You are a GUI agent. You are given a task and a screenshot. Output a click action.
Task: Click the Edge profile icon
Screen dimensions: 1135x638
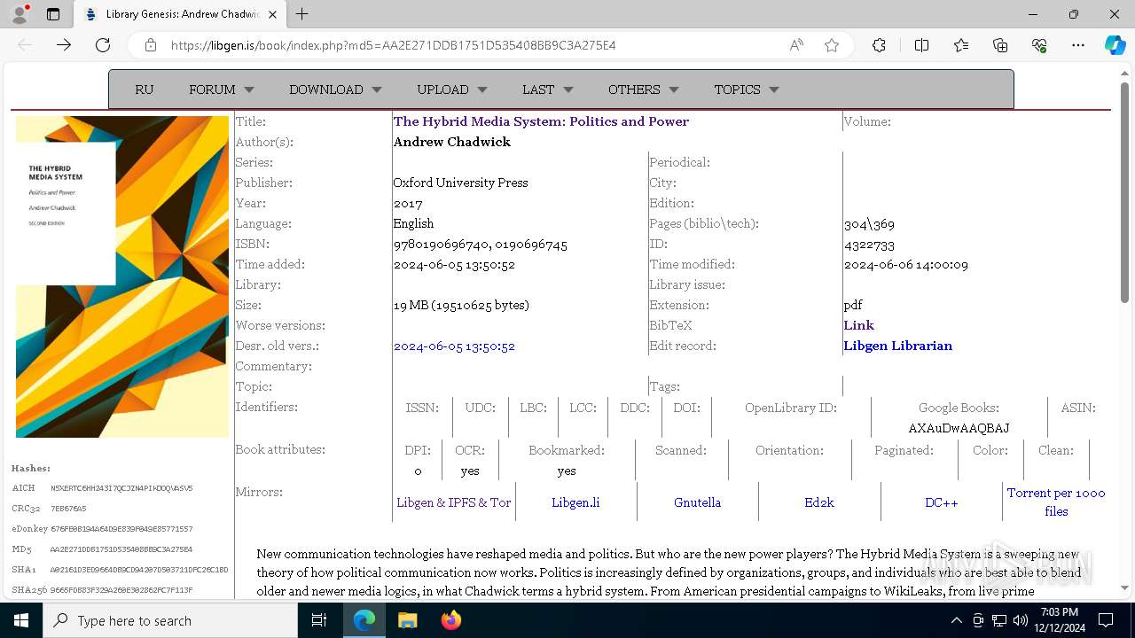click(x=20, y=14)
